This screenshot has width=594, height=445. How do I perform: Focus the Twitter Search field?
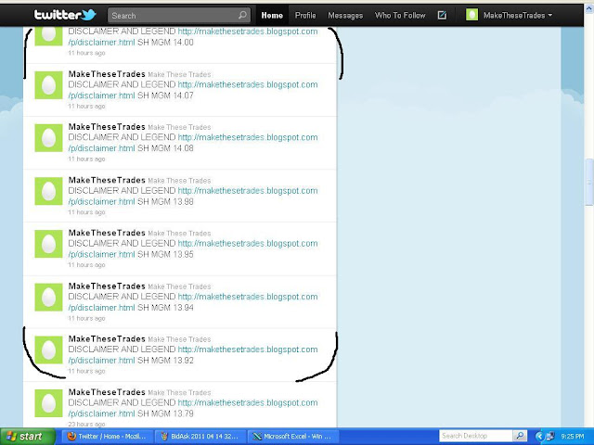[x=179, y=16]
